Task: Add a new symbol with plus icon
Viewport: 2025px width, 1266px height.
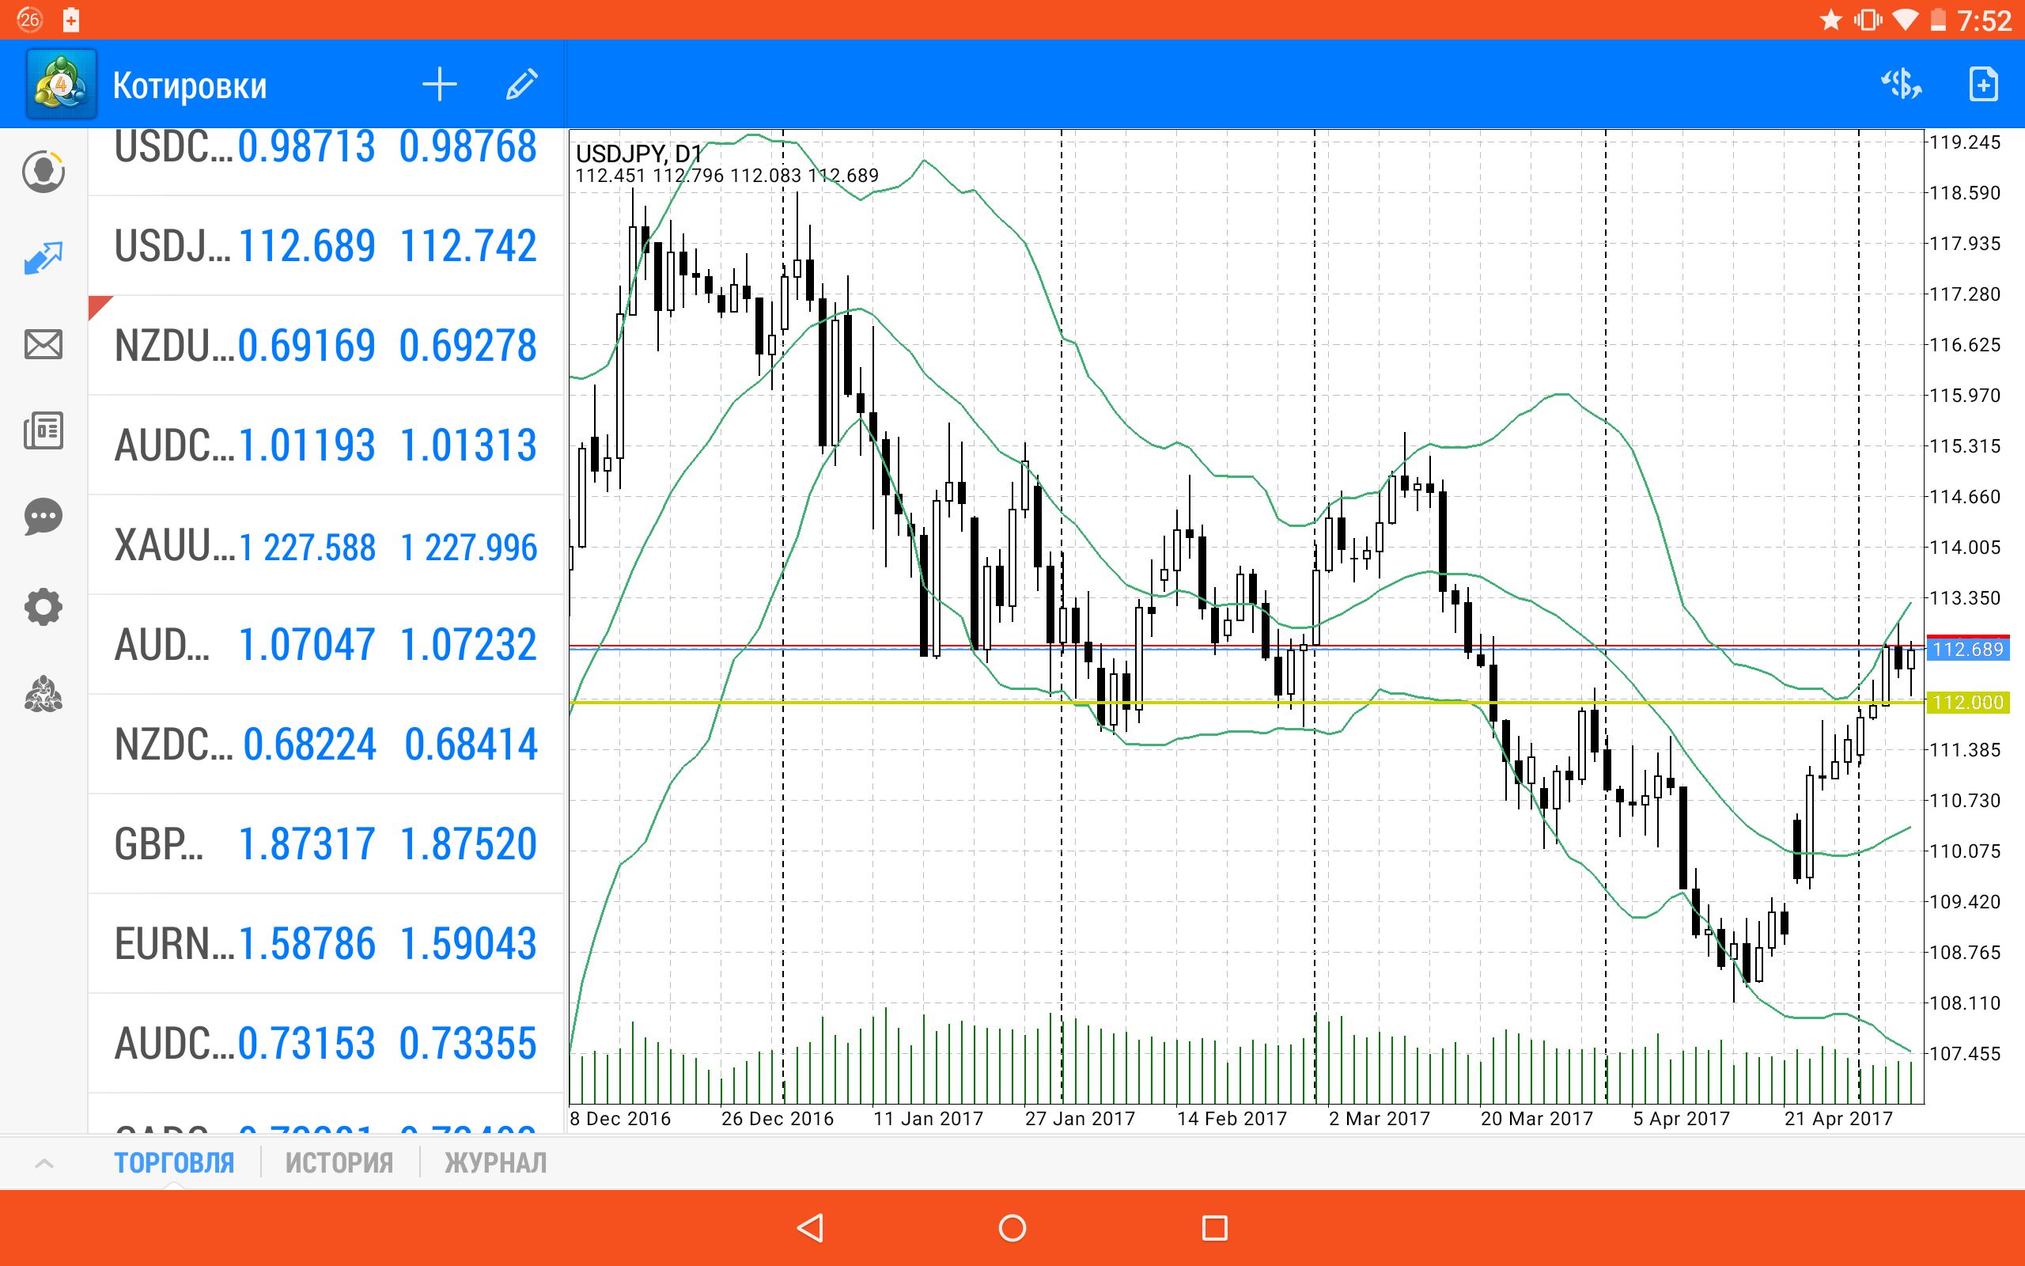Action: [439, 85]
